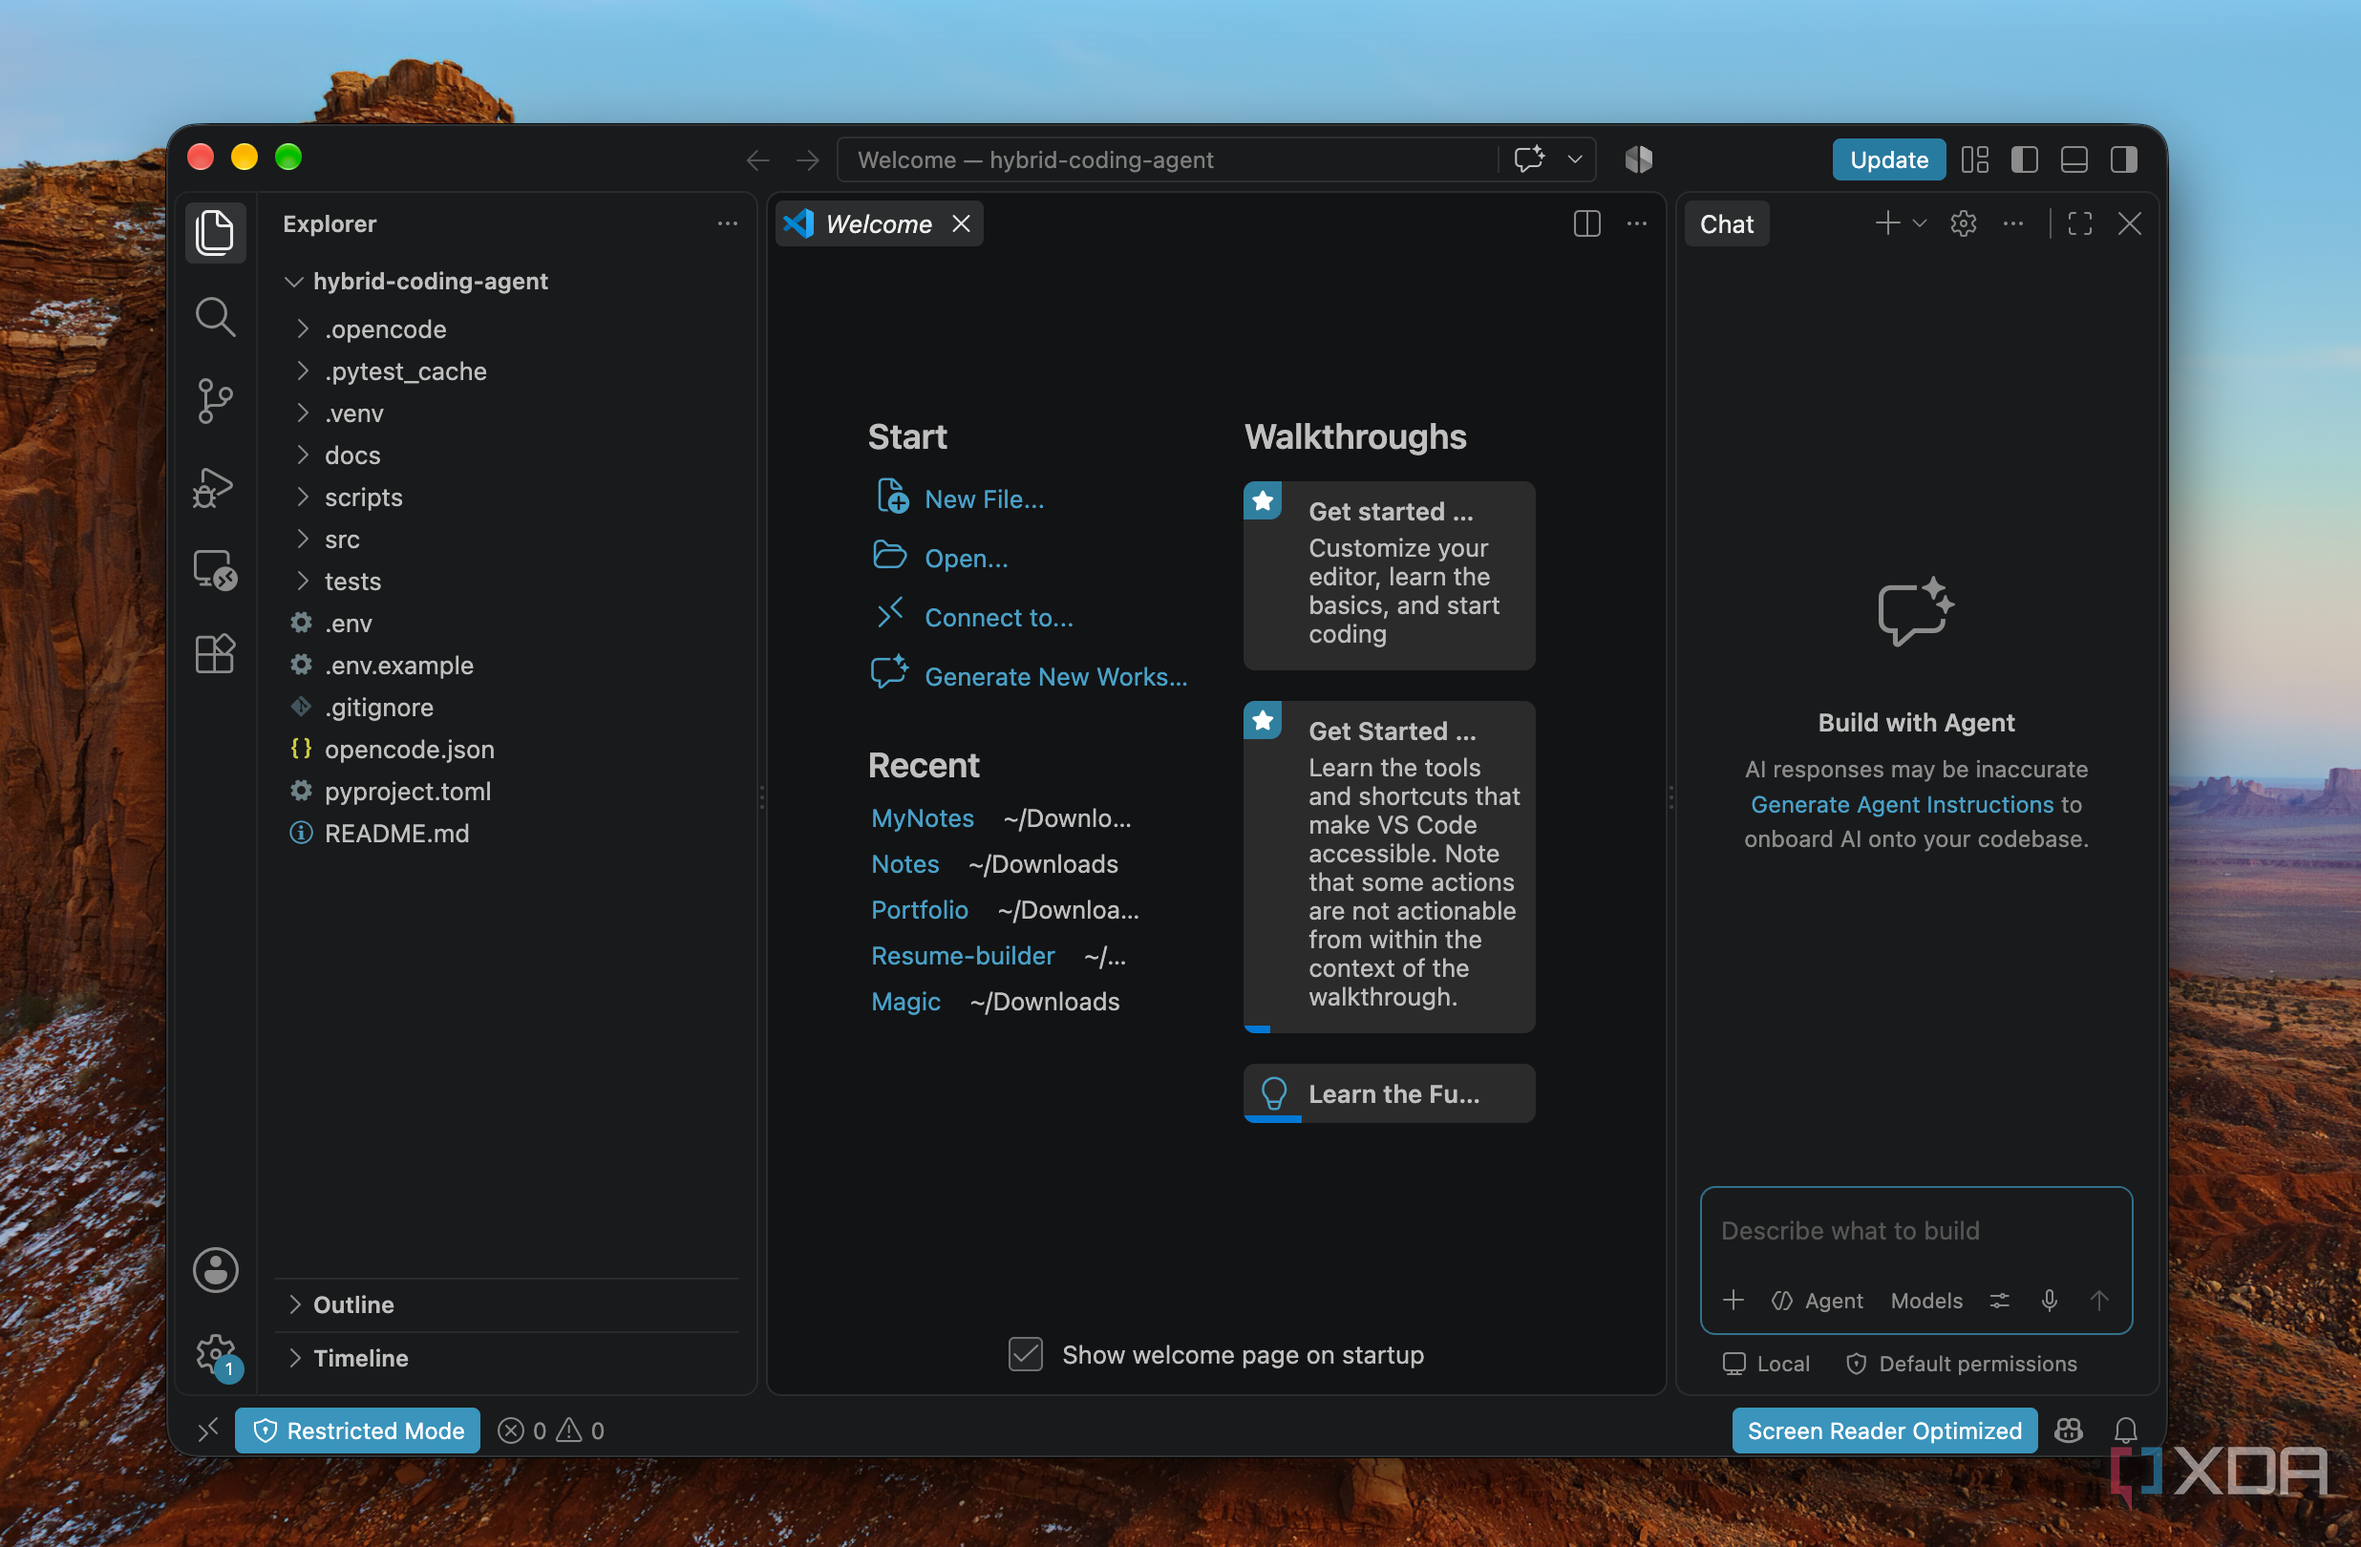
Task: Open the Run and Debug view
Action: (215, 487)
